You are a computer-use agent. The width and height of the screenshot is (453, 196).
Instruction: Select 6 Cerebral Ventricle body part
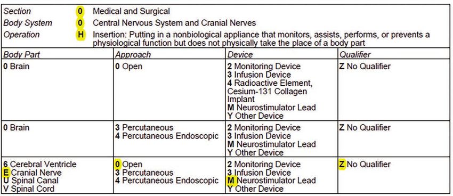coord(40,164)
